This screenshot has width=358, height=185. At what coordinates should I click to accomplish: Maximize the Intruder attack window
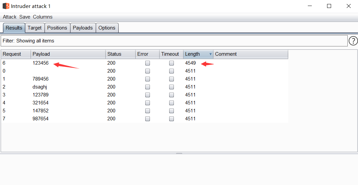tap(329, 6)
